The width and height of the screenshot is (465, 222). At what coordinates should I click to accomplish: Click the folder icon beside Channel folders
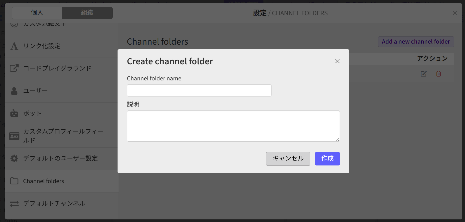14,181
